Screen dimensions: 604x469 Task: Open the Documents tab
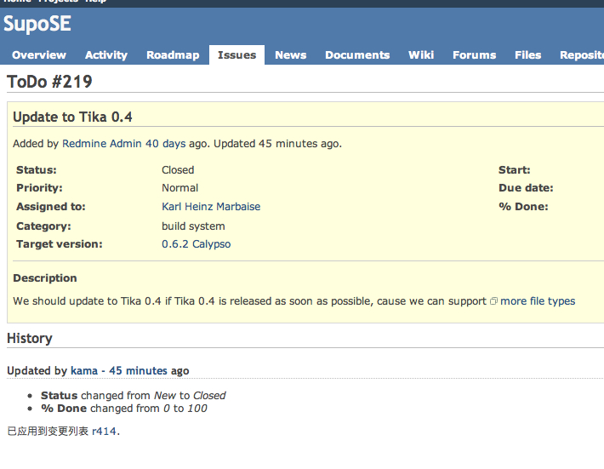[x=357, y=55]
